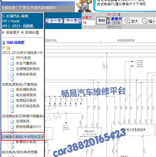This screenshot has height=157, width=156.
Task: Open PEPS系统 tree item
Action: coord(23,58)
